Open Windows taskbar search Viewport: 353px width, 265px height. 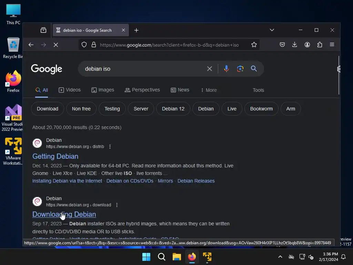(162, 257)
